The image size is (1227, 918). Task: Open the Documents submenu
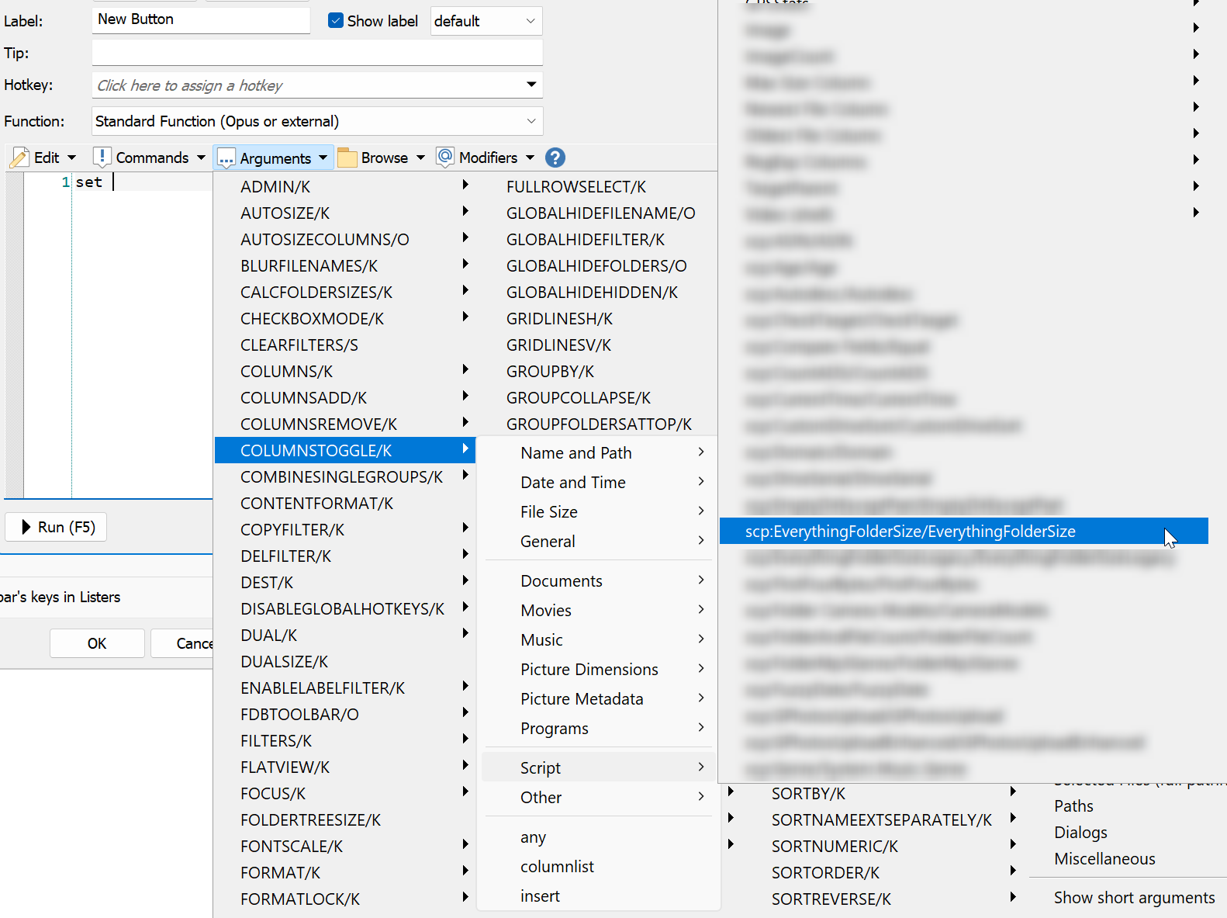click(598, 580)
